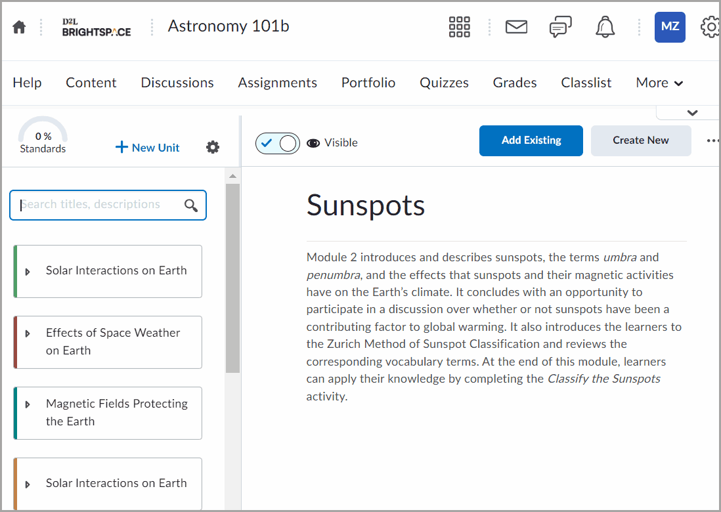This screenshot has height=512, width=721.
Task: Open the top-right settings gear
Action: pyautogui.click(x=710, y=27)
